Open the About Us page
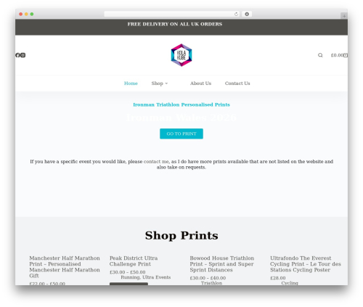363x307 pixels. [200, 83]
